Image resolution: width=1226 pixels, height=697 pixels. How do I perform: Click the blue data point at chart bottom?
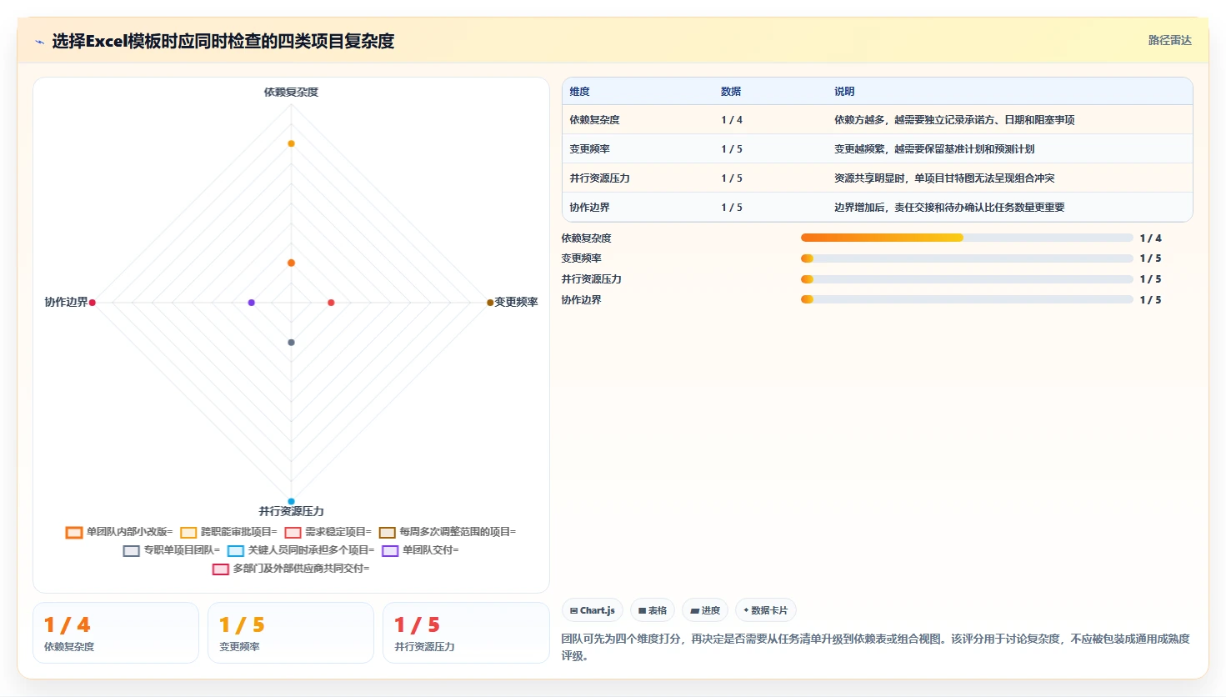291,501
